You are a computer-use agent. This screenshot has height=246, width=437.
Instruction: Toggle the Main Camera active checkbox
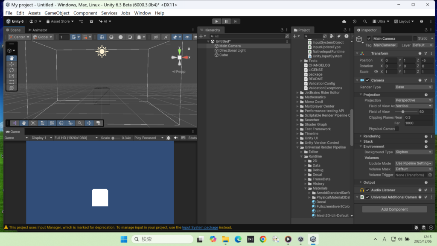(369, 38)
